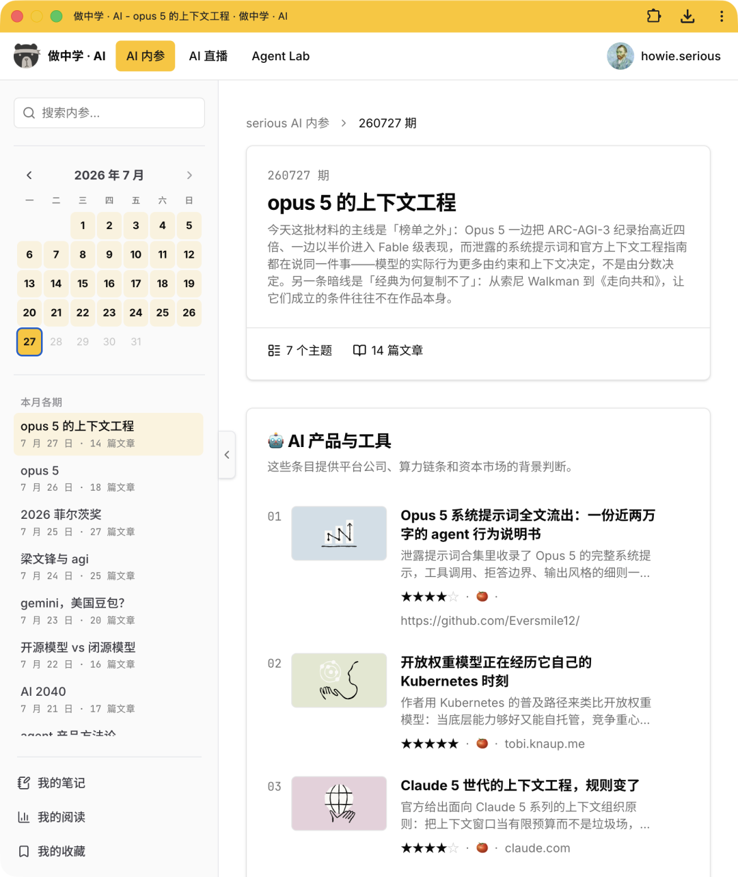Switch to AI 直播 tab
Image resolution: width=738 pixels, height=877 pixels.
click(208, 56)
